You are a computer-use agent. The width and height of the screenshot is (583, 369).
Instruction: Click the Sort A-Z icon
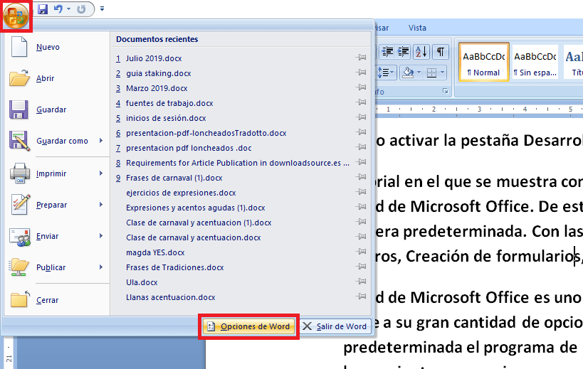[x=421, y=52]
